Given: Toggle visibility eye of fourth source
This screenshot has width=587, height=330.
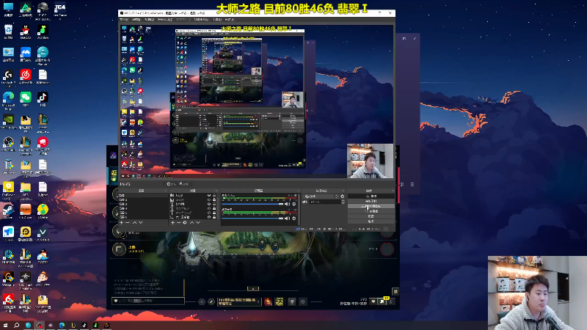Looking at the screenshot, I should (x=209, y=208).
